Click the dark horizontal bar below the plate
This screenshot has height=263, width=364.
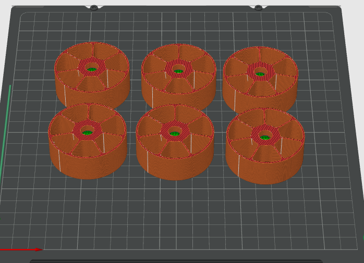click(x=175, y=260)
